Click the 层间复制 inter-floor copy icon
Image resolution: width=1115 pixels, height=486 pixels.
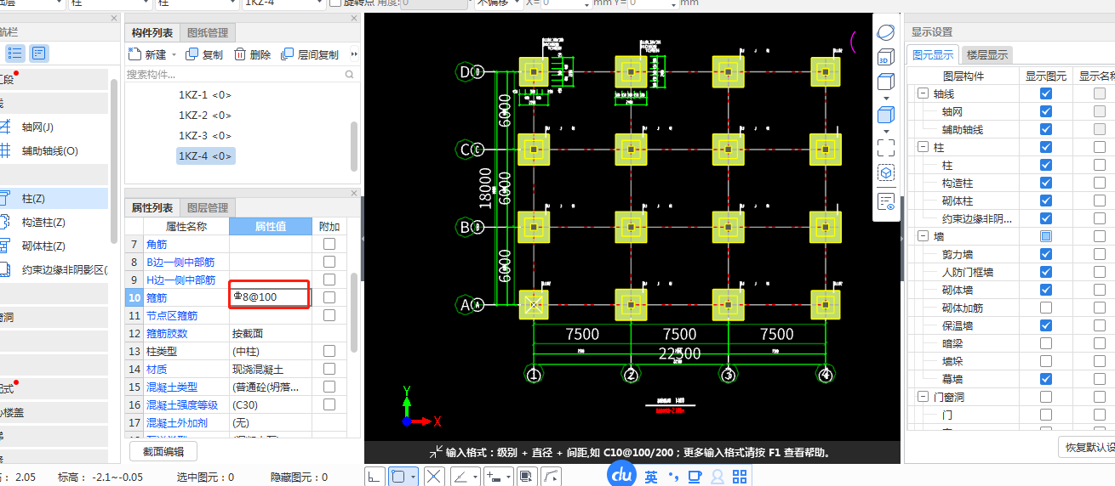pos(288,54)
